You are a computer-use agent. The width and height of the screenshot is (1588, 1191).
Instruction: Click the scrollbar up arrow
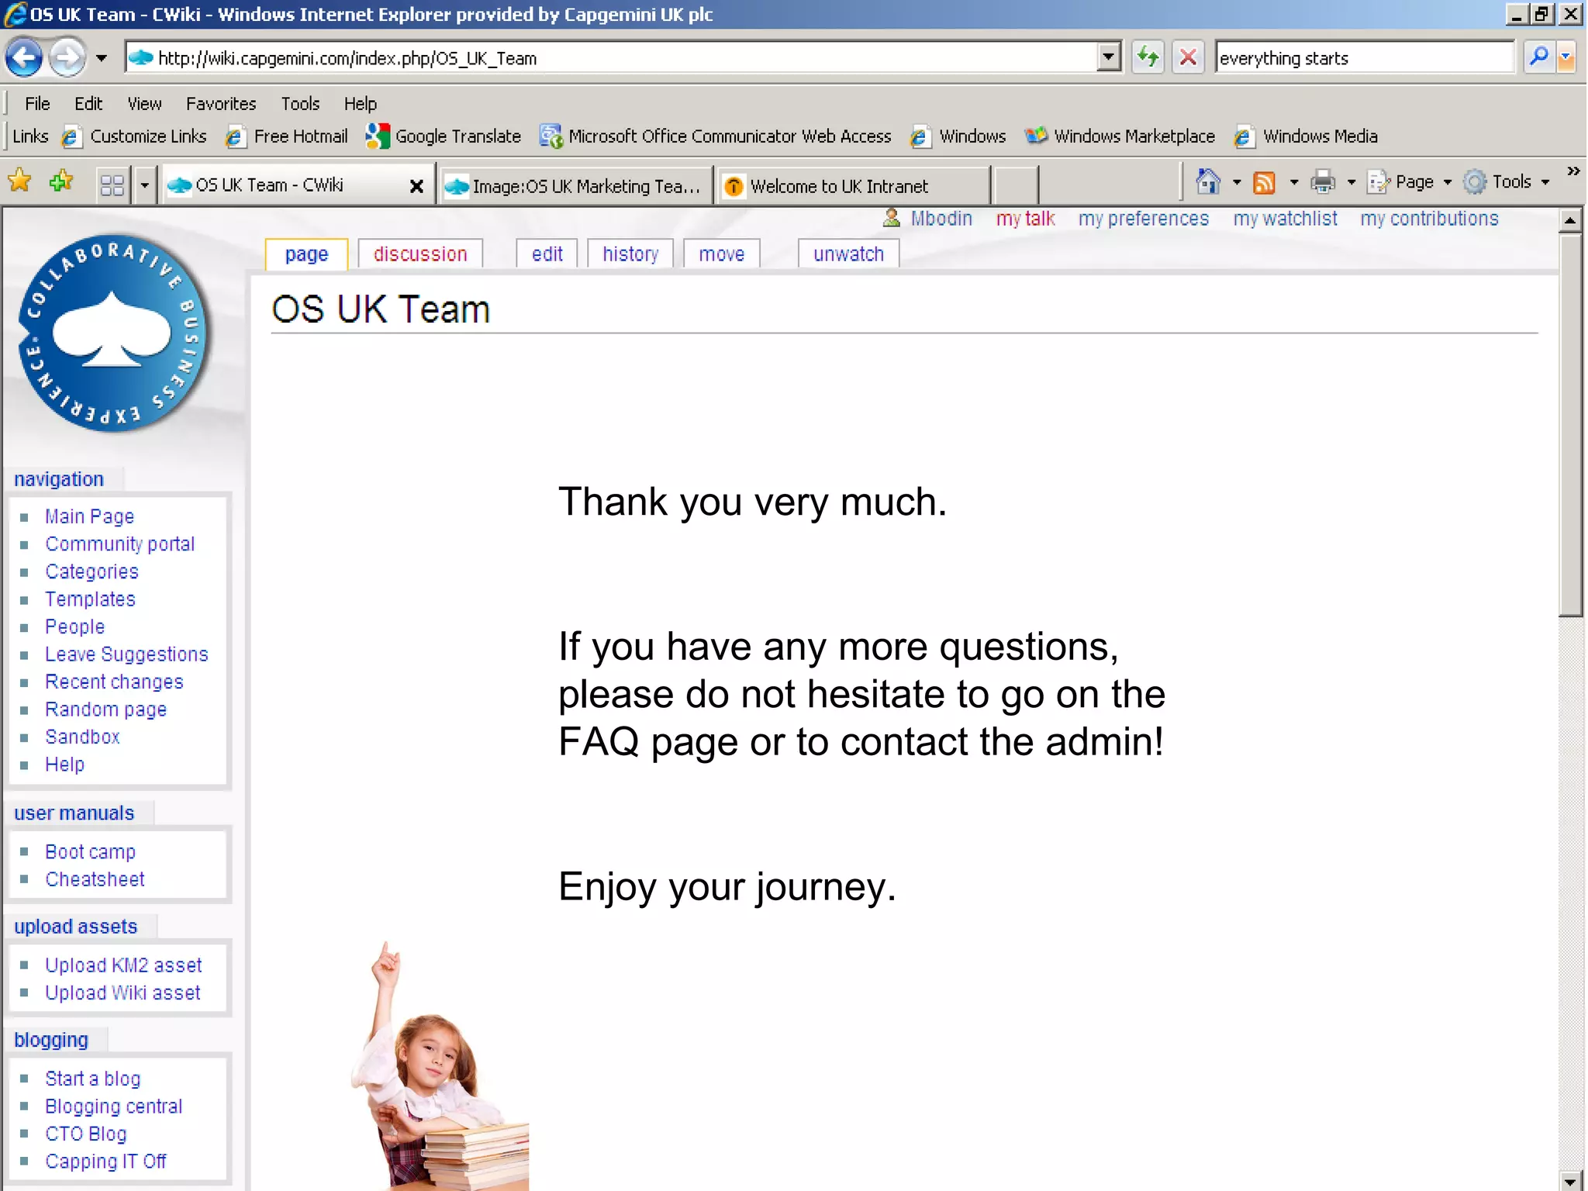pos(1570,221)
